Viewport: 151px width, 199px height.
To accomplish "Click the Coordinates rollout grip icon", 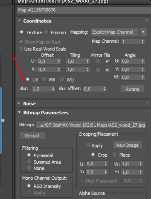I will tap(147, 21).
